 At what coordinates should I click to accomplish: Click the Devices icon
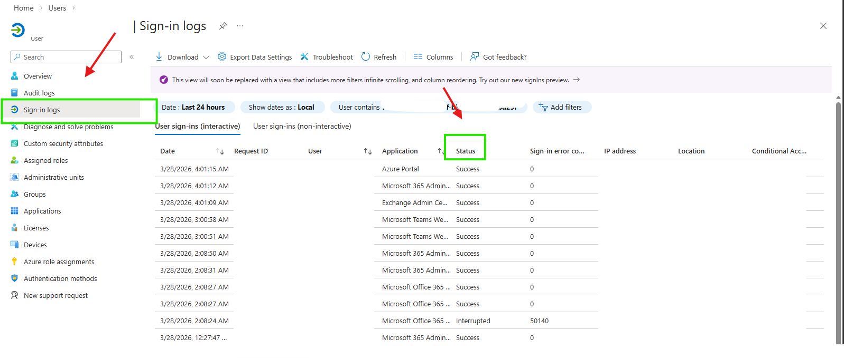[x=15, y=245]
